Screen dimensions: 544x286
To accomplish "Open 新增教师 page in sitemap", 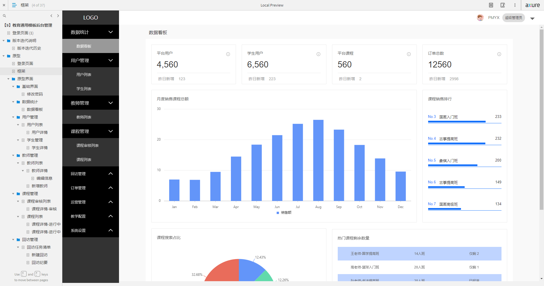I will [x=39, y=186].
